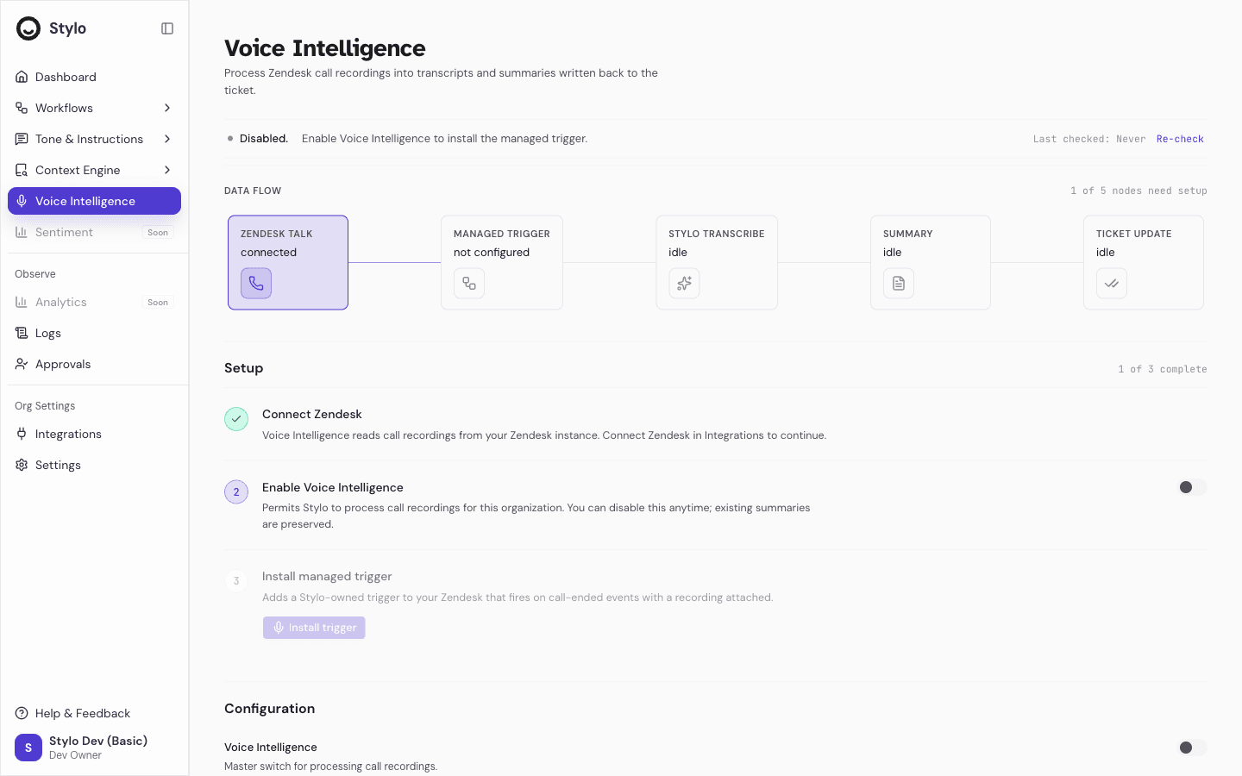This screenshot has width=1242, height=776.
Task: Click the Integrations plug icon
Action: pos(22,434)
